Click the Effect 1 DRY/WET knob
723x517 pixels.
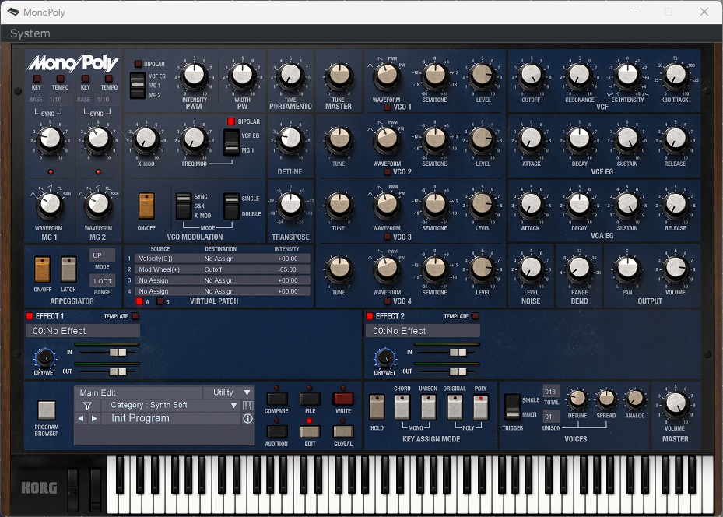point(44,357)
